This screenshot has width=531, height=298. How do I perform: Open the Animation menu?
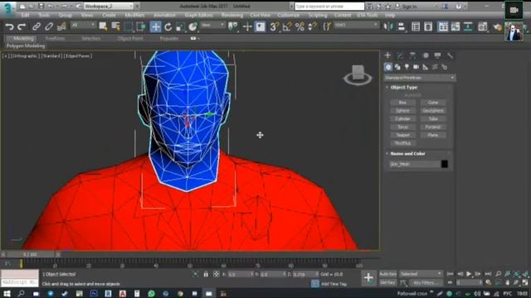point(164,15)
